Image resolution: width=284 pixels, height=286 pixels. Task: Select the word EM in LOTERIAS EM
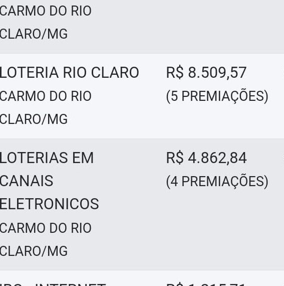click(83, 158)
